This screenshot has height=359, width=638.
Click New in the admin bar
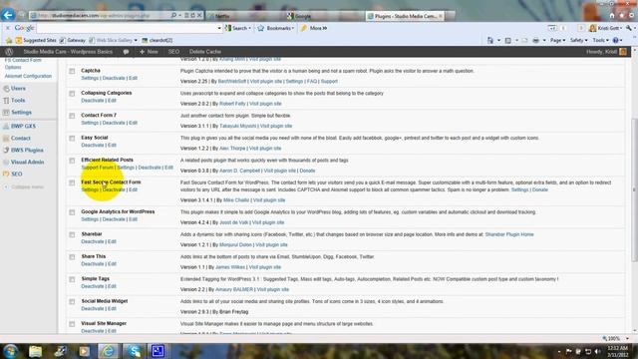point(149,52)
